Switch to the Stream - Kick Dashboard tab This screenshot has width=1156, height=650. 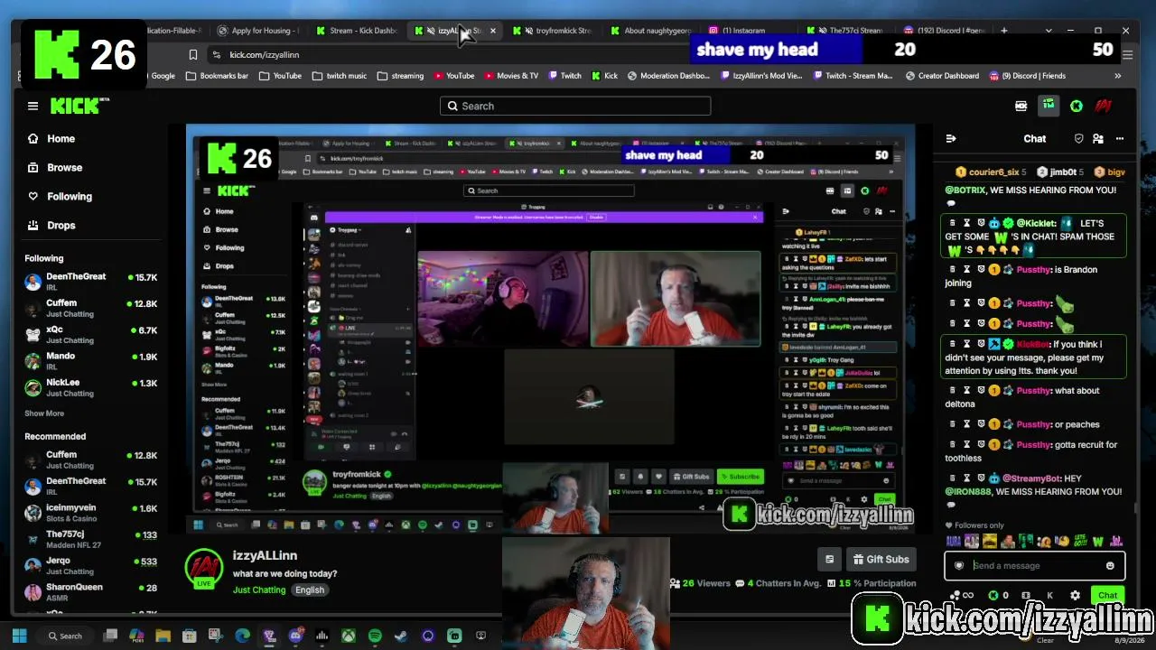(357, 31)
